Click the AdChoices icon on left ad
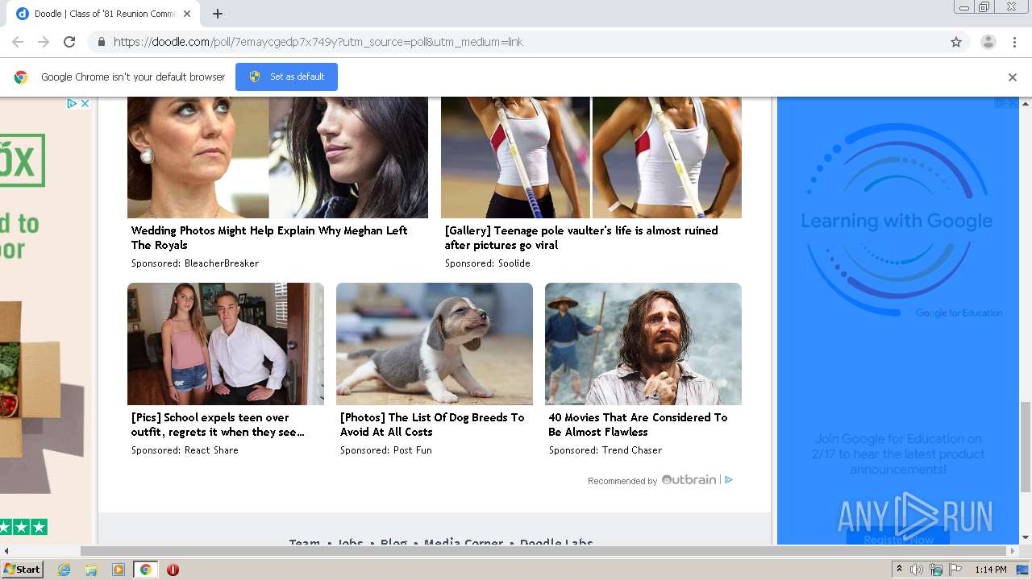Viewport: 1032px width, 580px height. point(72,103)
